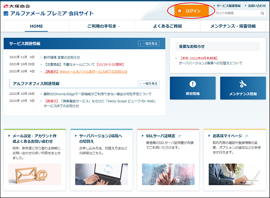Open 障害情報 tile label
The height and width of the screenshot is (198, 270).
click(x=192, y=94)
